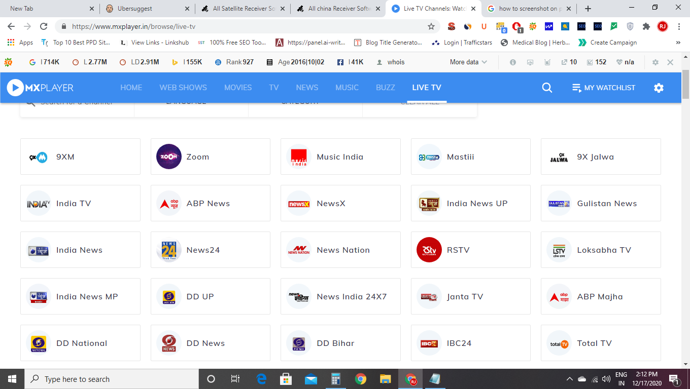Viewport: 690px width, 389px height.
Task: Open MY WATCHLIST
Action: (x=604, y=88)
